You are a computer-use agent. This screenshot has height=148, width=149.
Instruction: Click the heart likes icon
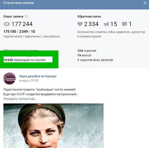point(80,24)
